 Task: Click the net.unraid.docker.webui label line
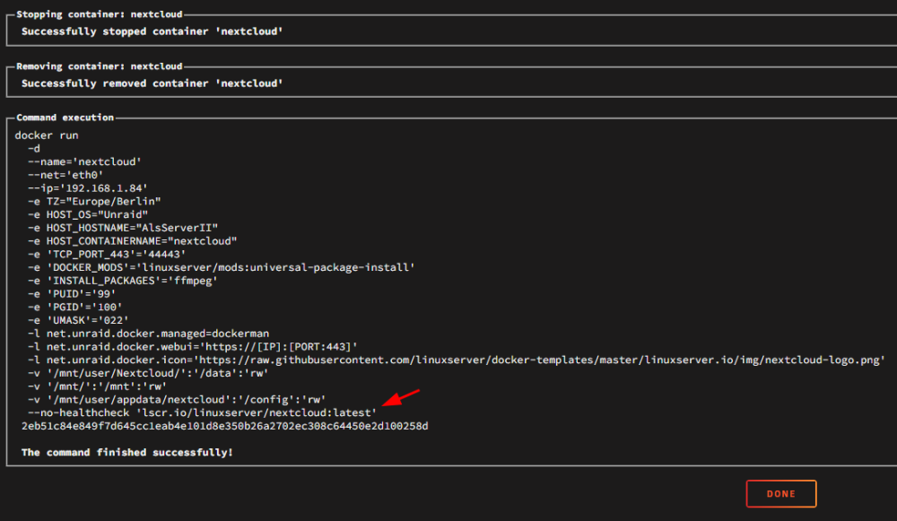(193, 346)
